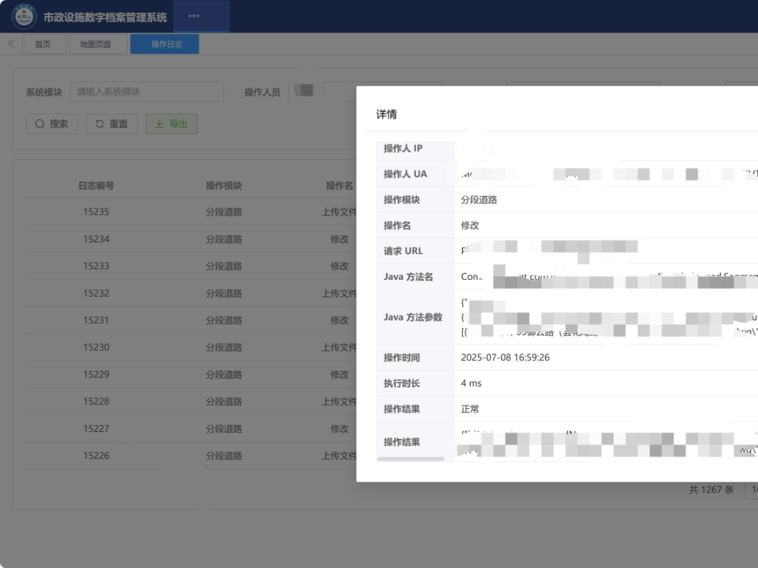Open the 操作人员 selector field
The height and width of the screenshot is (568, 758).
click(323, 92)
